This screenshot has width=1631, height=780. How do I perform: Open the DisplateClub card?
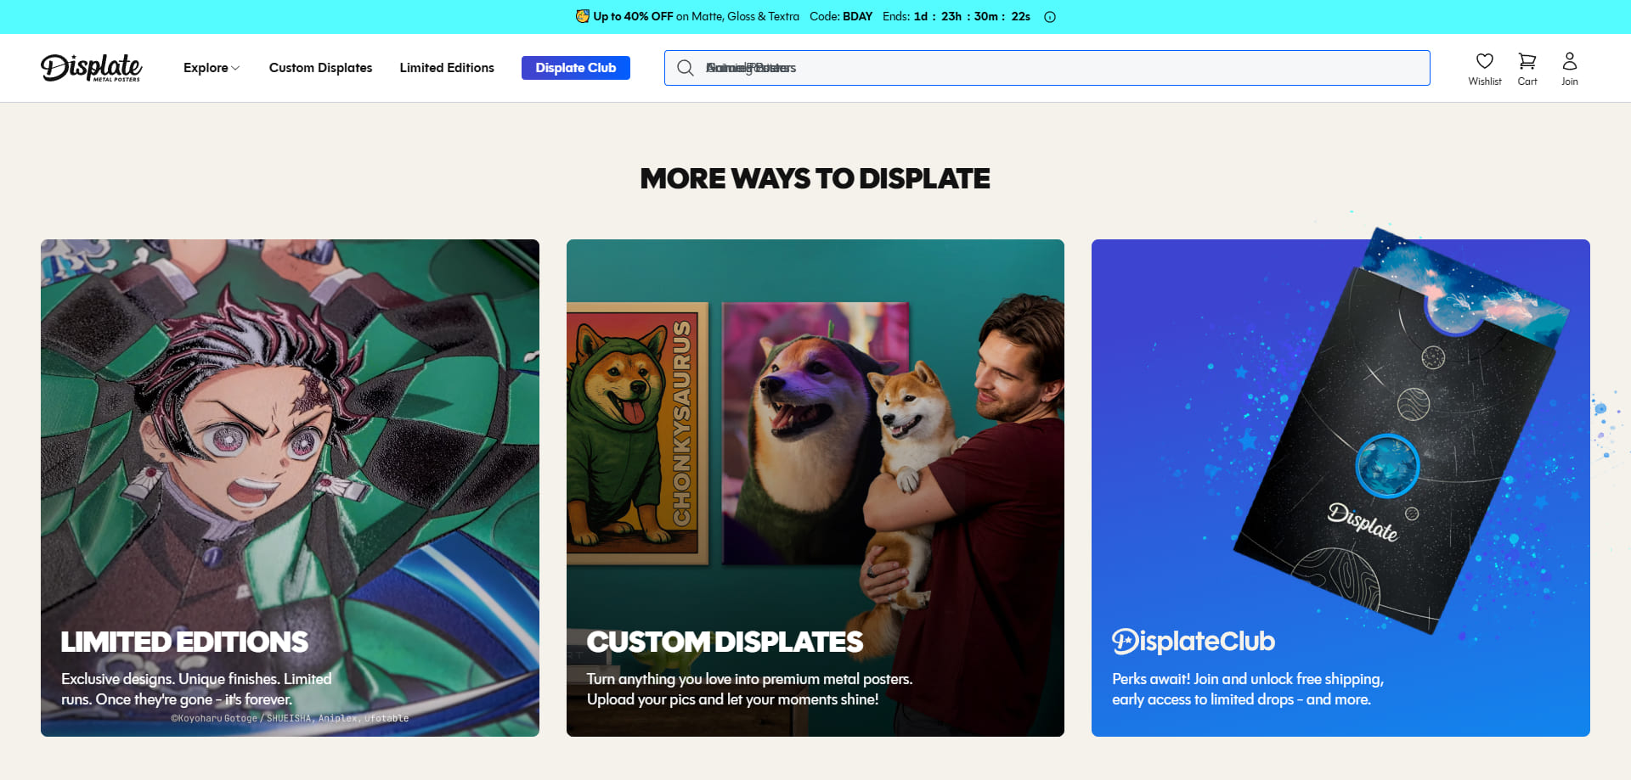click(x=1340, y=488)
